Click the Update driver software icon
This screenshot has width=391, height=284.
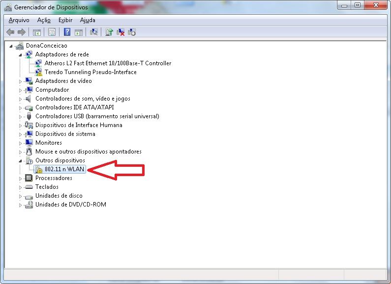click(x=109, y=32)
